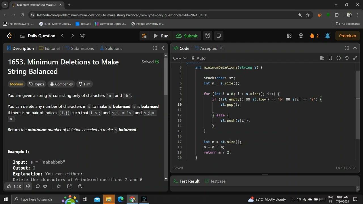The height and width of the screenshot is (204, 363).
Task: Click the debugger icon beside Run
Action: tap(144, 36)
